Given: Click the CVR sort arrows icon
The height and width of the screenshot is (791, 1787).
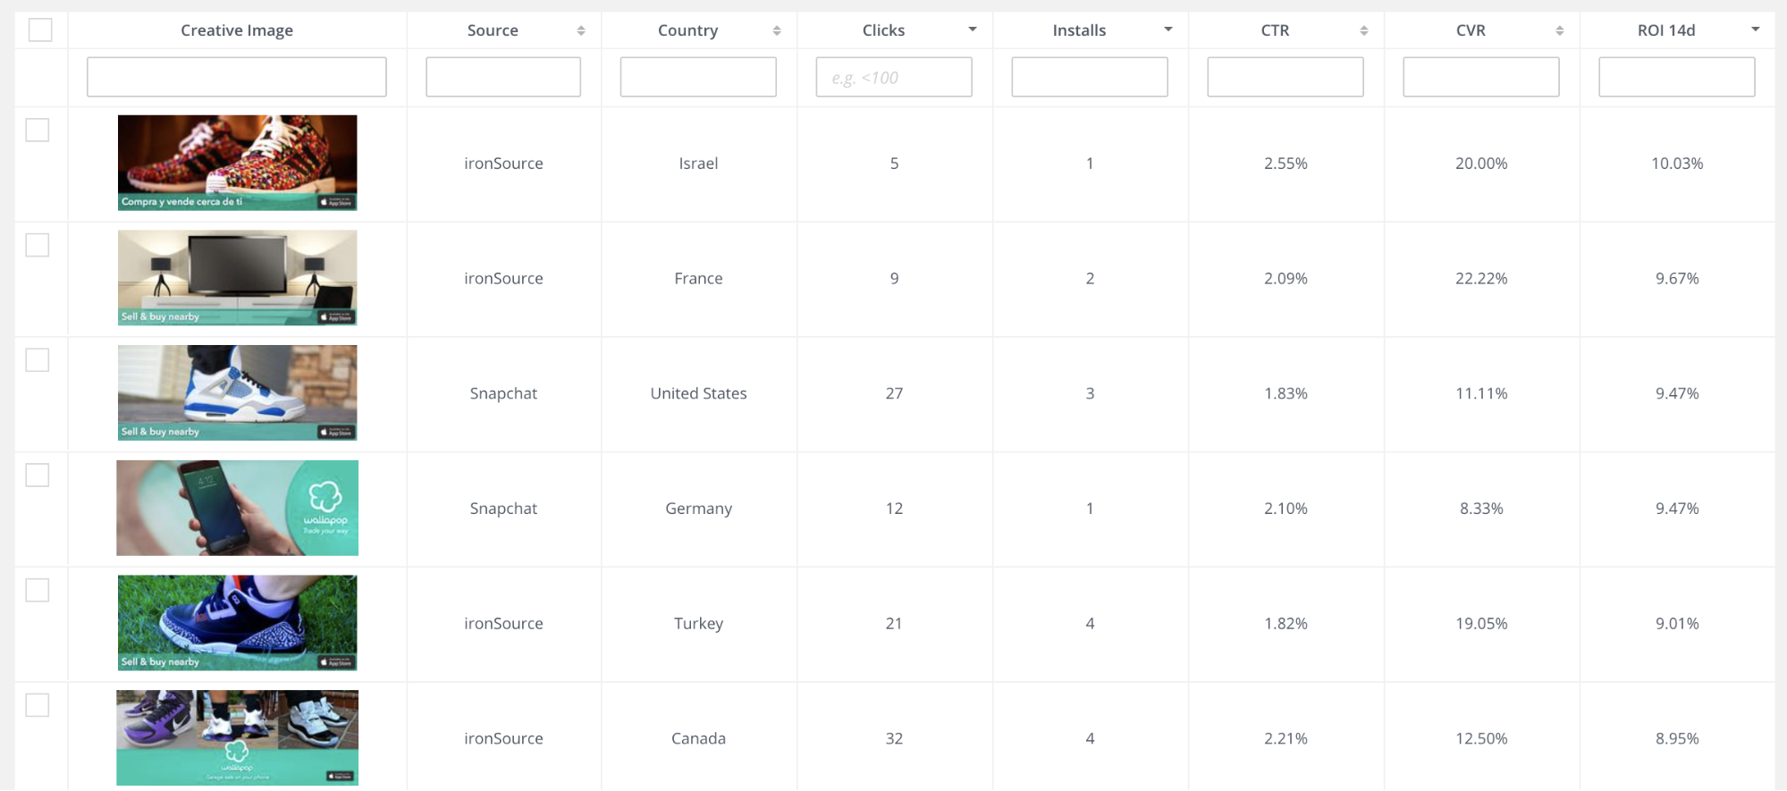Looking at the screenshot, I should tap(1559, 30).
